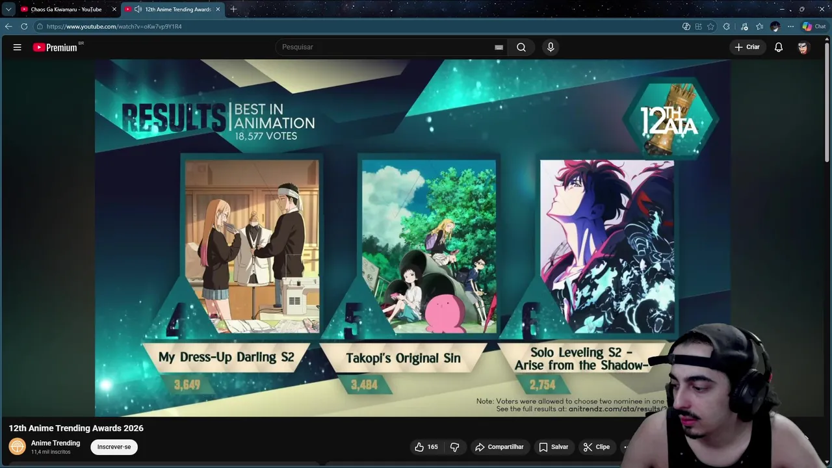Open YouTube notifications bell
The height and width of the screenshot is (468, 832).
point(778,47)
